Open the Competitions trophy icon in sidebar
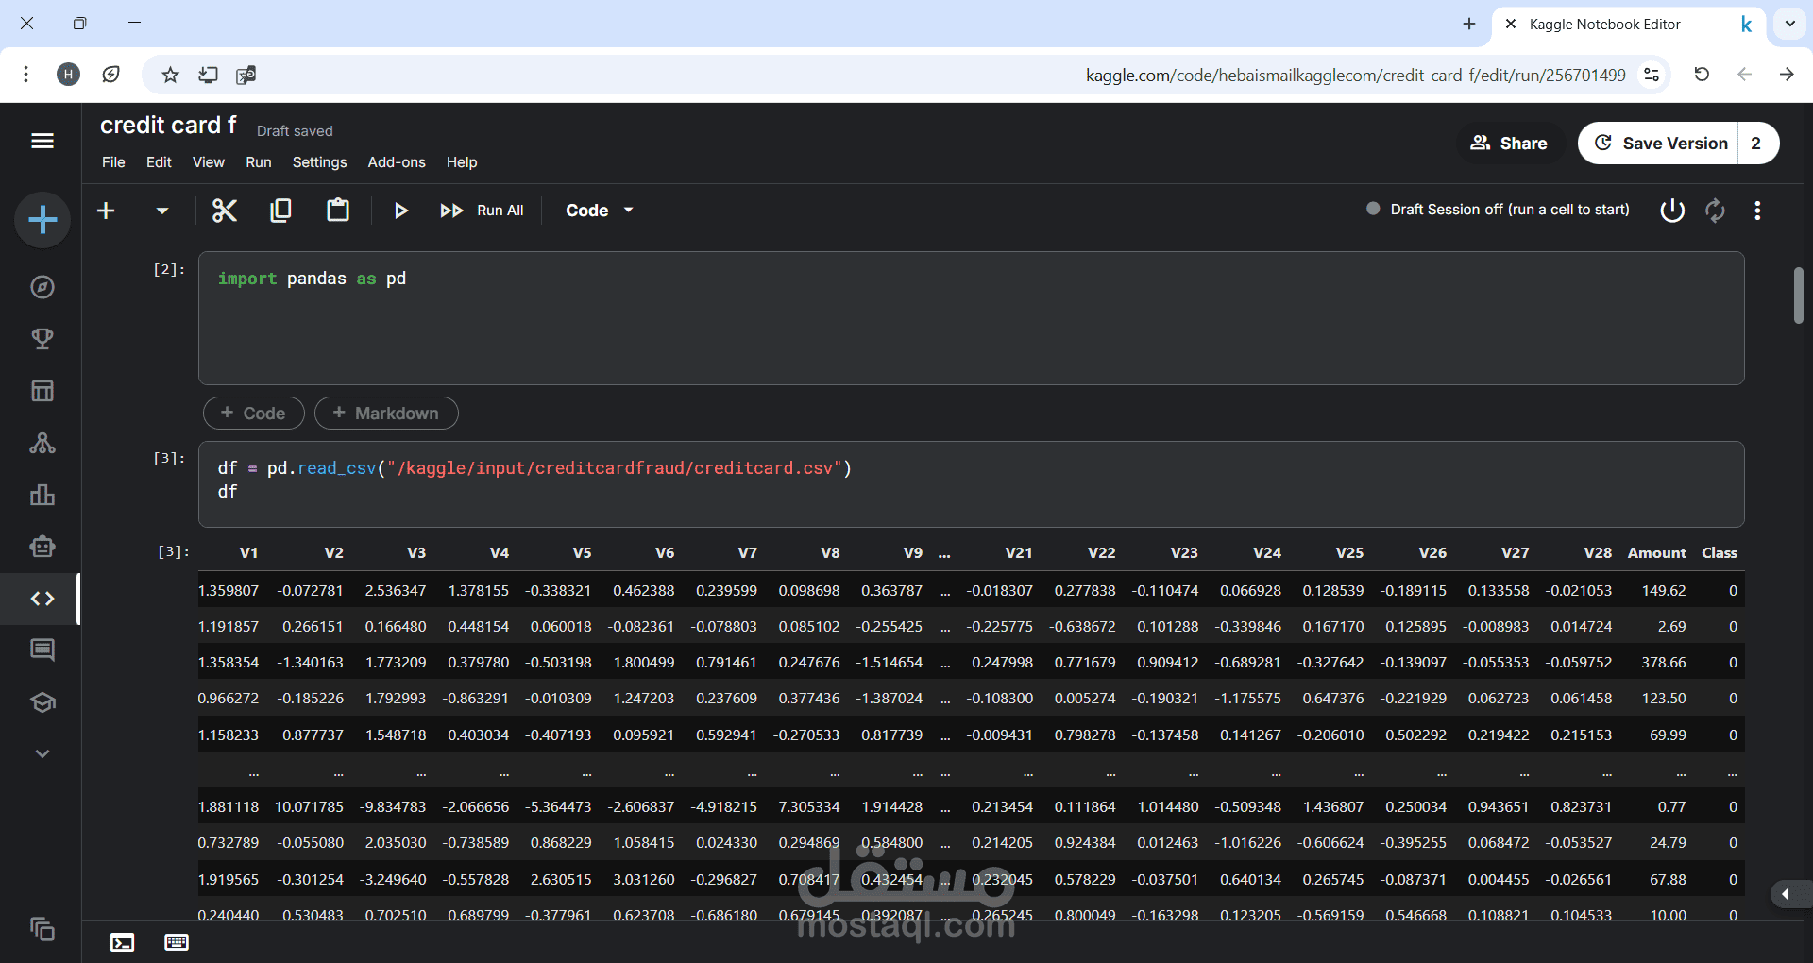The image size is (1813, 963). pyautogui.click(x=42, y=339)
